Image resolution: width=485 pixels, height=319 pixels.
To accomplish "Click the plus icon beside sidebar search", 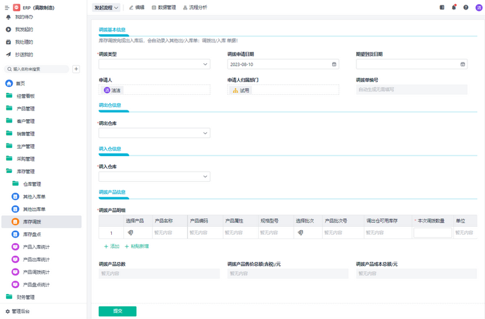I will pyautogui.click(x=76, y=69).
